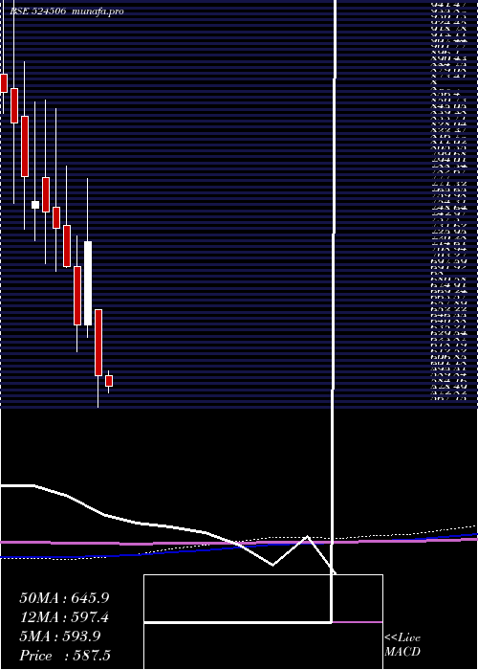The image size is (478, 670).
Task: Click the '12MA : 597.4' readout
Action: click(64, 617)
